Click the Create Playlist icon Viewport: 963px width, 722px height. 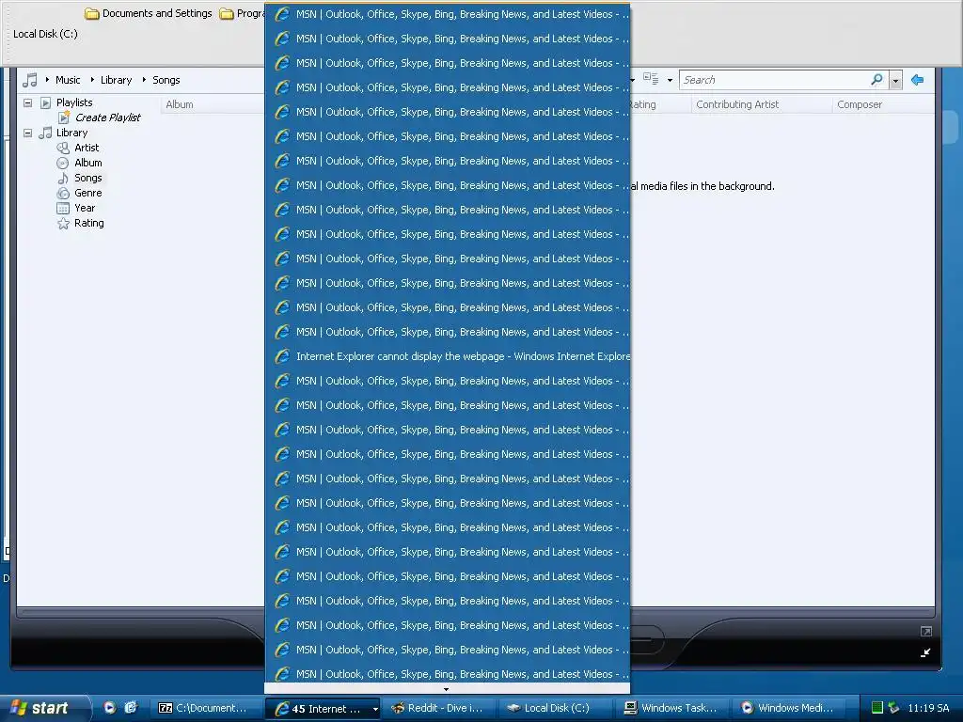pyautogui.click(x=63, y=118)
